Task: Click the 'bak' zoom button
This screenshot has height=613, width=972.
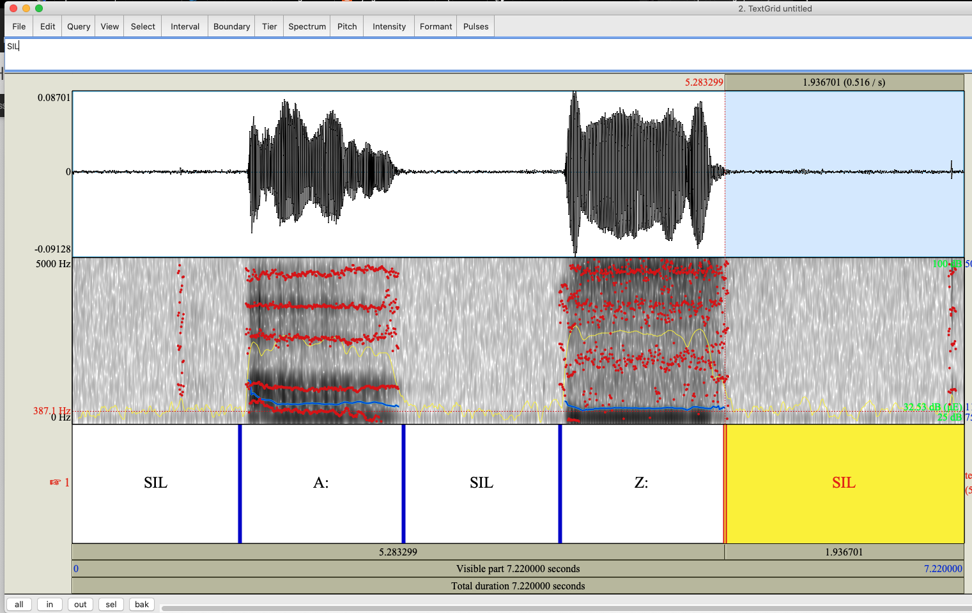Action: [x=142, y=604]
